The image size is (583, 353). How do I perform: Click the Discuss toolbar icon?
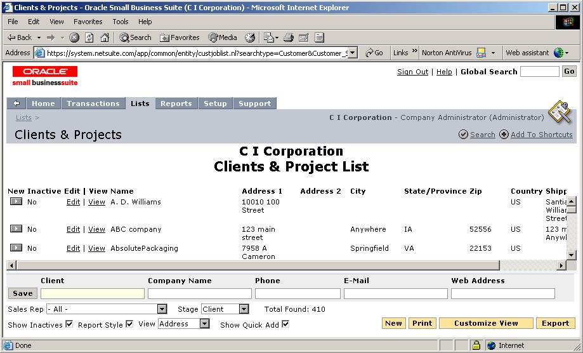point(319,37)
